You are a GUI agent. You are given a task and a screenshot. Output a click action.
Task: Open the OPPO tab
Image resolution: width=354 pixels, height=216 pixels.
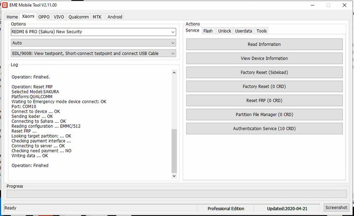(x=44, y=17)
